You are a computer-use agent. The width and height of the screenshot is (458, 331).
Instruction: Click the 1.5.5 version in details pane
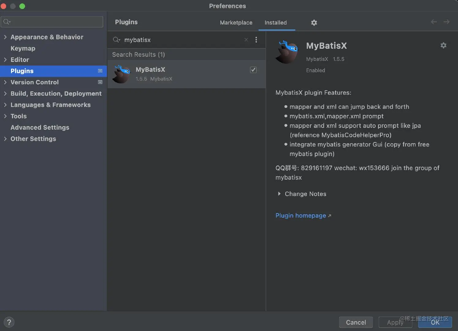(x=339, y=59)
